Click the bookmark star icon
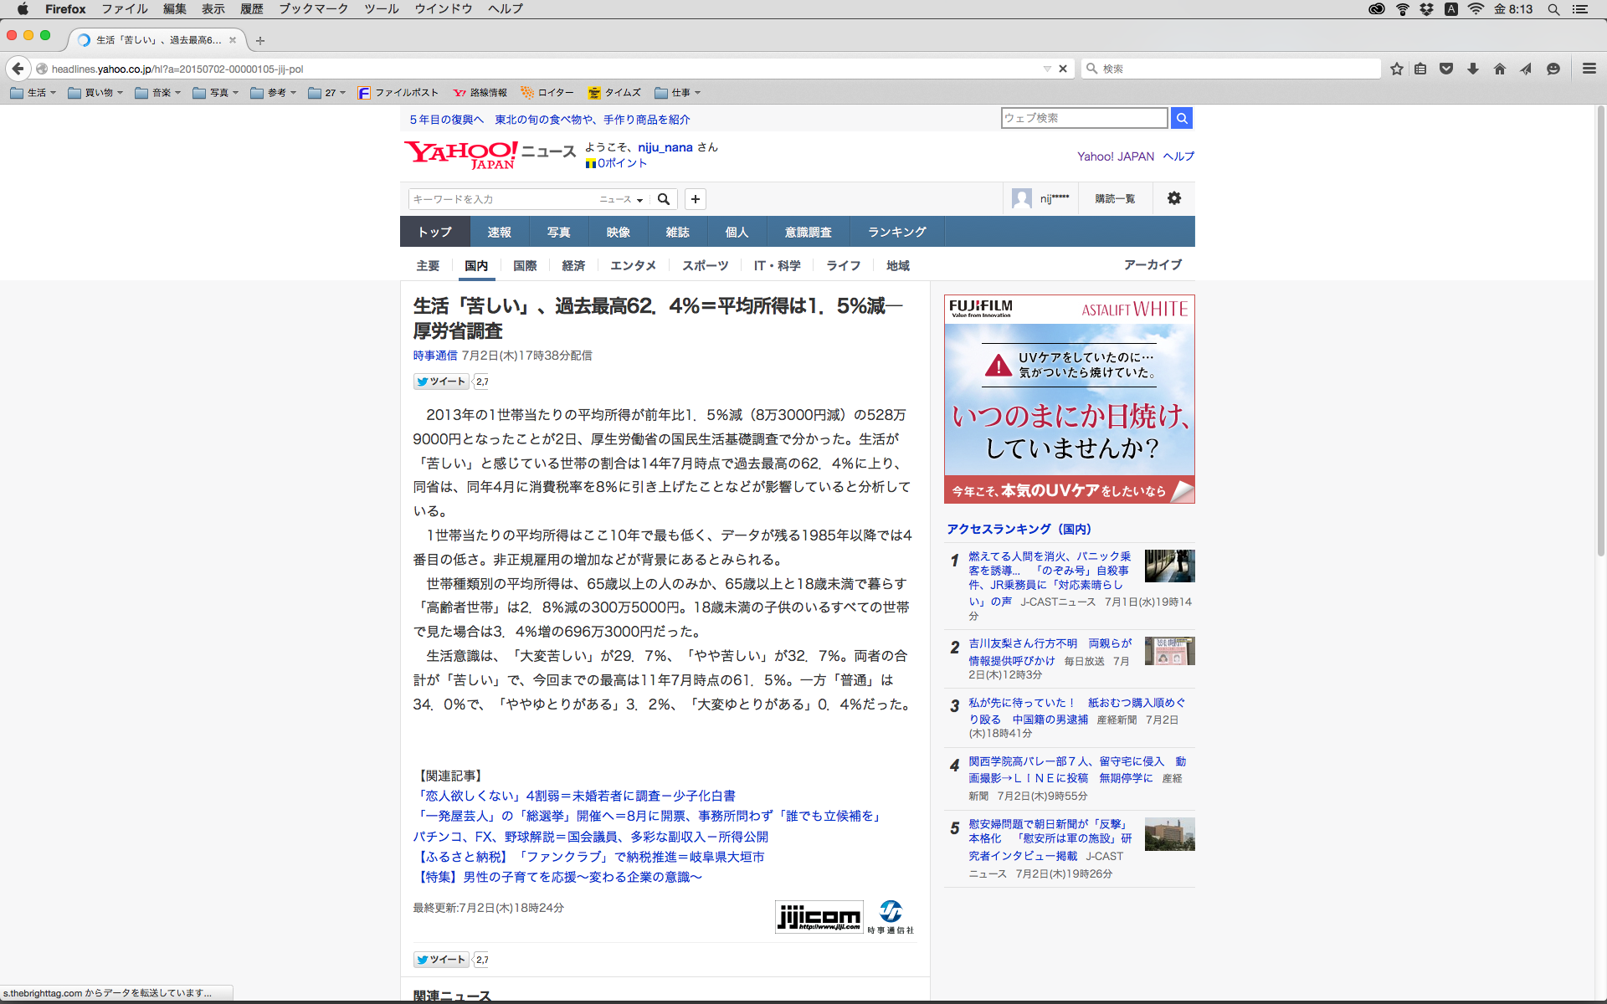The image size is (1607, 1004). (x=1396, y=69)
